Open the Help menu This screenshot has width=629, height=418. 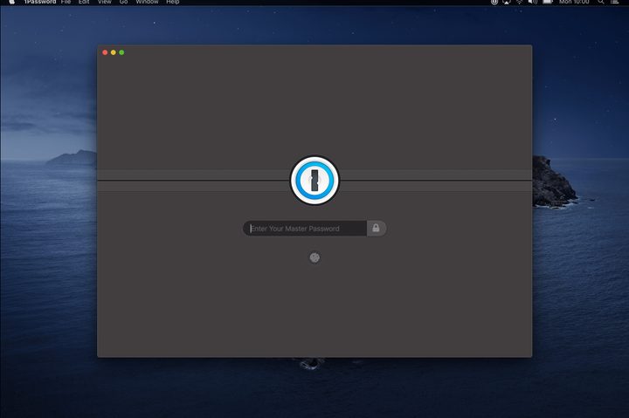click(x=172, y=2)
